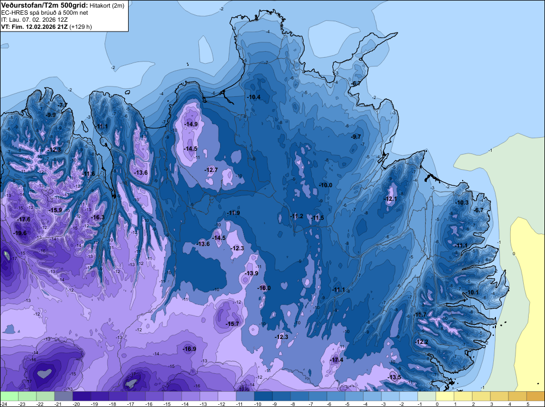Click the -17.6 temperature label

pos(23,219)
